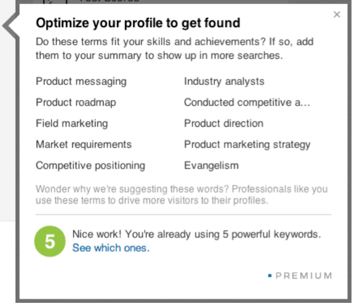This screenshot has height=303, width=352.
Task: Click the 'Wonder why we're suggesting' note
Action: (x=182, y=195)
